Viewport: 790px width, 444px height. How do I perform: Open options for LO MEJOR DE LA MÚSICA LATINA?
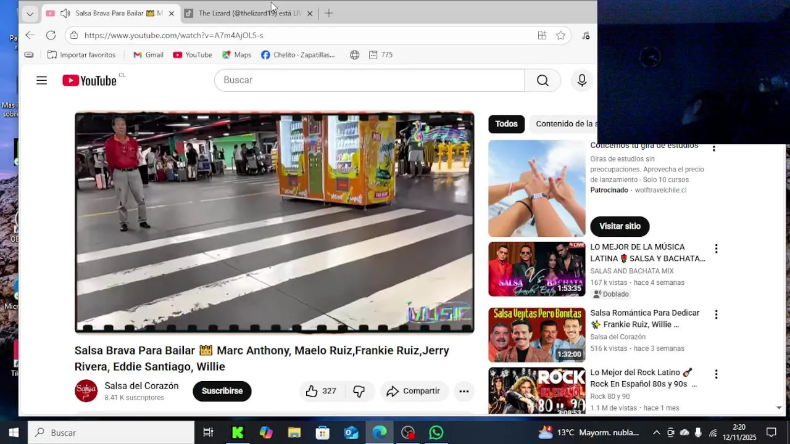[x=716, y=249]
